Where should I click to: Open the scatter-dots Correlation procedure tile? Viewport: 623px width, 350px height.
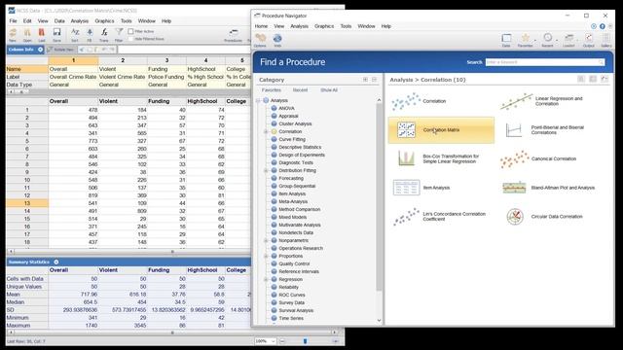[x=420, y=101]
